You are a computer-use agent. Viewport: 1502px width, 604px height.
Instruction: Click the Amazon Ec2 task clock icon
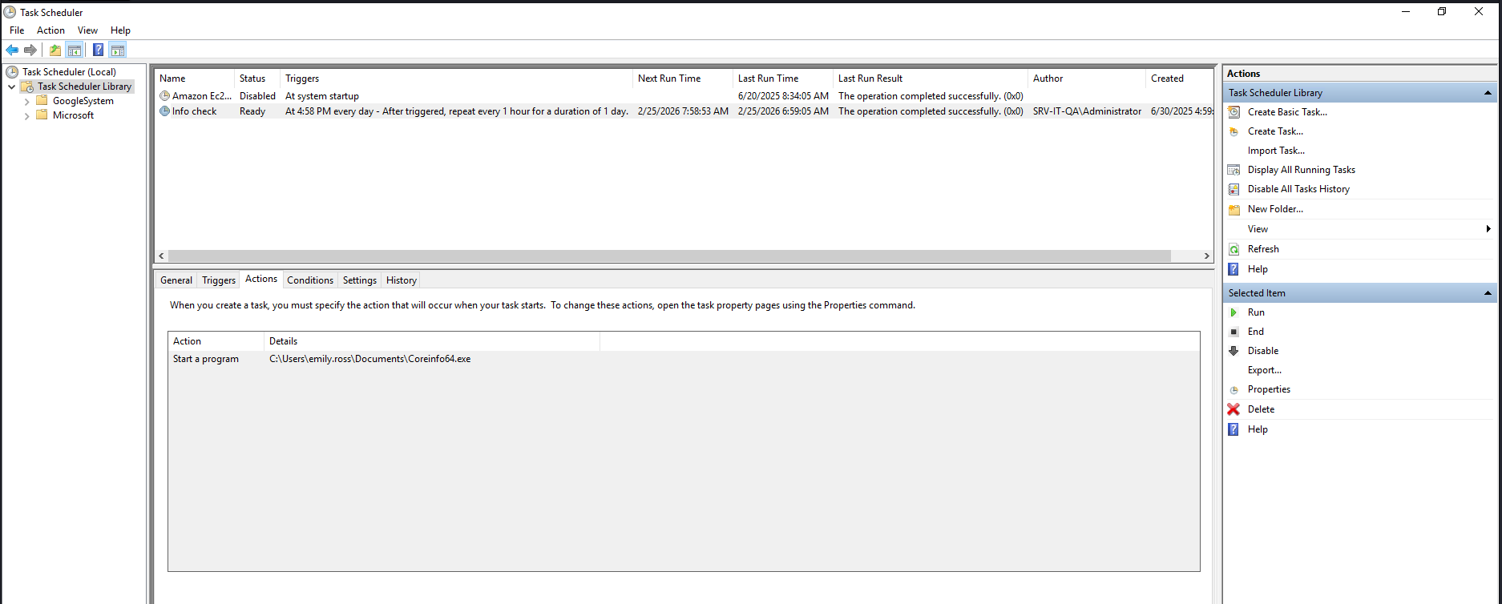click(164, 96)
